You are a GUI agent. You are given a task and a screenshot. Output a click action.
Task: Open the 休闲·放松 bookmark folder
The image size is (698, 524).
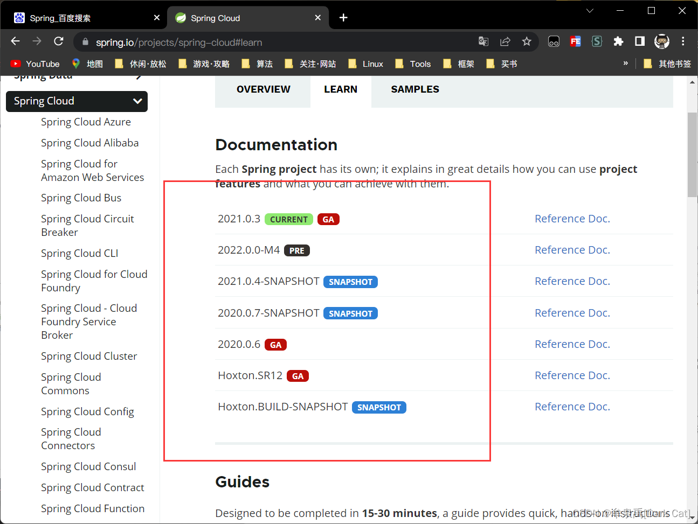141,64
